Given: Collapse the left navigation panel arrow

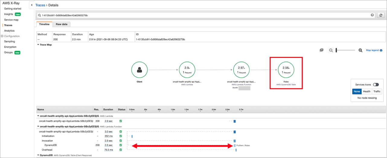Looking at the screenshot, I should click(x=32, y=5).
